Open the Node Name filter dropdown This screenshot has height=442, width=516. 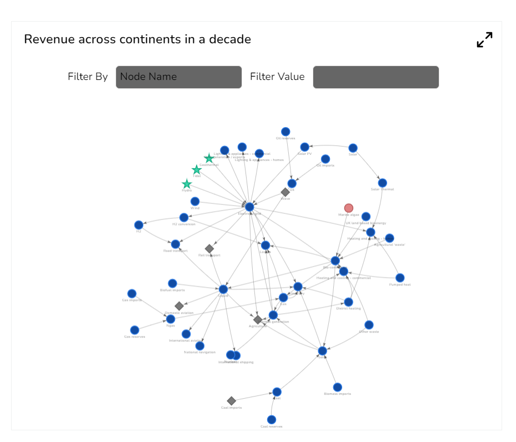178,77
